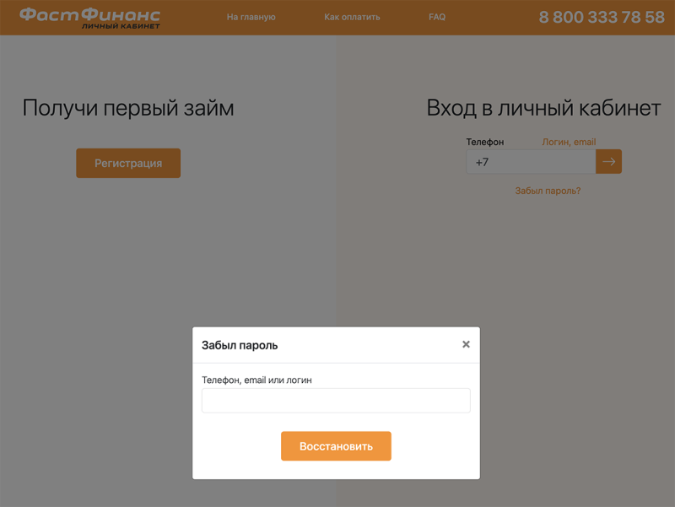675x507 pixels.
Task: Click the Вход в личный кабинет heading
Action: 543,108
